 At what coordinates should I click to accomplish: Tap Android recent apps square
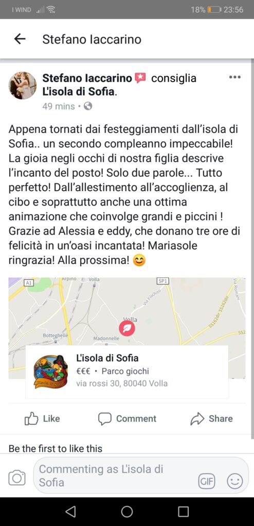[x=183, y=512]
